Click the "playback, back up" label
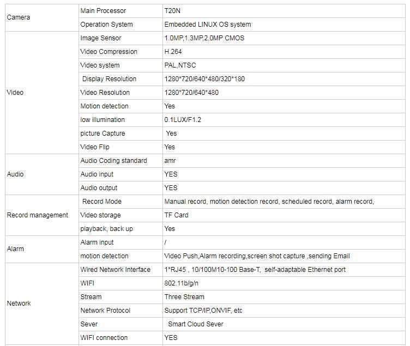Viewport: 410px width, 346px height. click(x=106, y=229)
